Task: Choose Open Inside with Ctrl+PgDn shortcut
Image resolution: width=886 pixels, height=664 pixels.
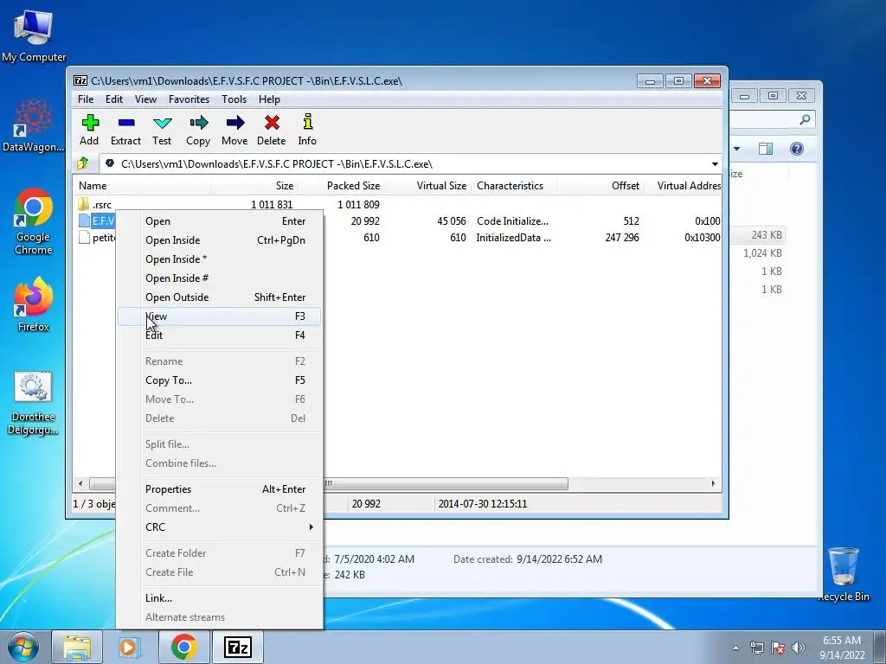Action: [x=219, y=240]
